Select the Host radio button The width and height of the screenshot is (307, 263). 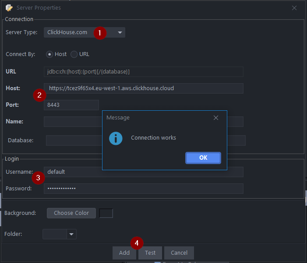pyautogui.click(x=50, y=54)
